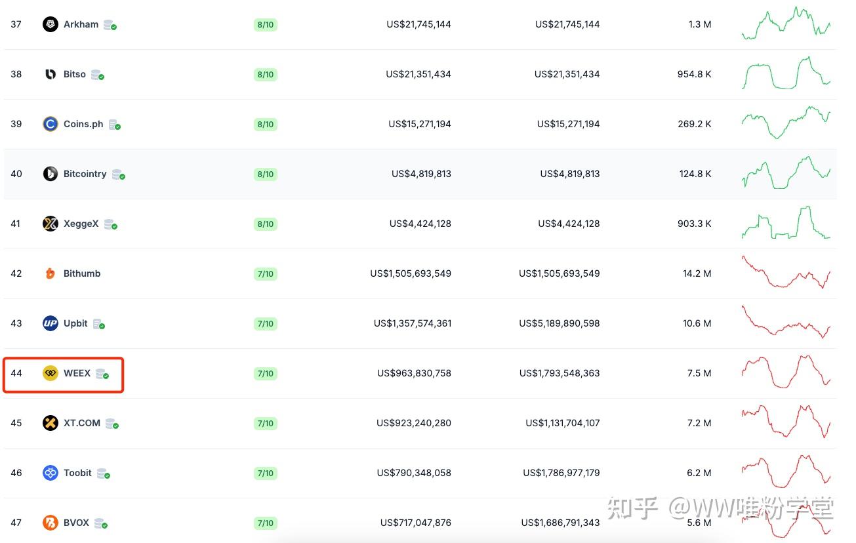Click the Bithumb logo icon

coord(51,273)
